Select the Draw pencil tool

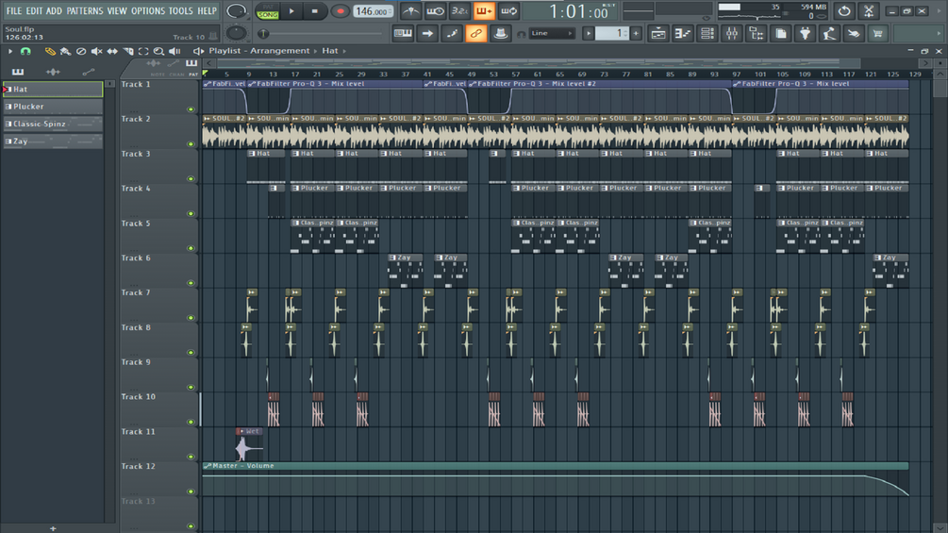[x=50, y=51]
